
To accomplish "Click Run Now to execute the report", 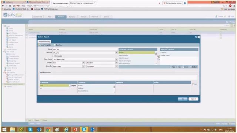I will 58,45.
